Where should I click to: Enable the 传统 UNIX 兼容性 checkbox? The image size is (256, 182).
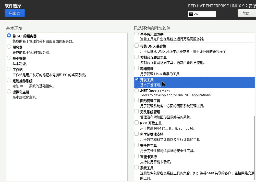137,46
